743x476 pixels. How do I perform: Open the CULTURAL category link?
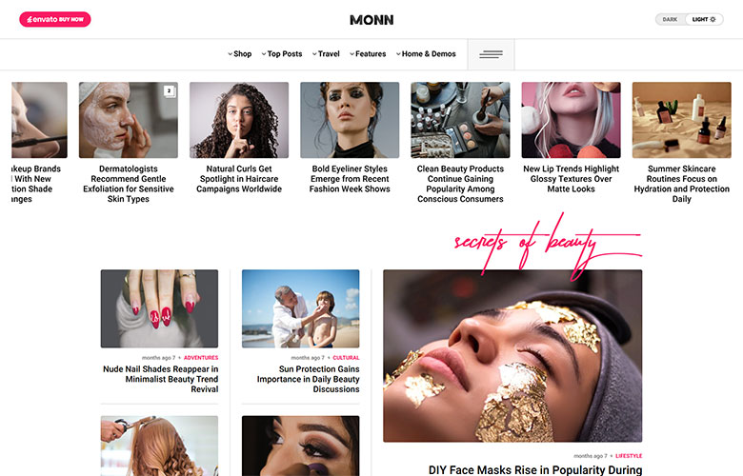tap(346, 358)
